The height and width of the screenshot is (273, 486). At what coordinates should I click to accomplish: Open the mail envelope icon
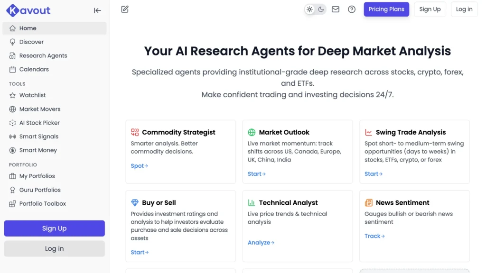coord(336,9)
